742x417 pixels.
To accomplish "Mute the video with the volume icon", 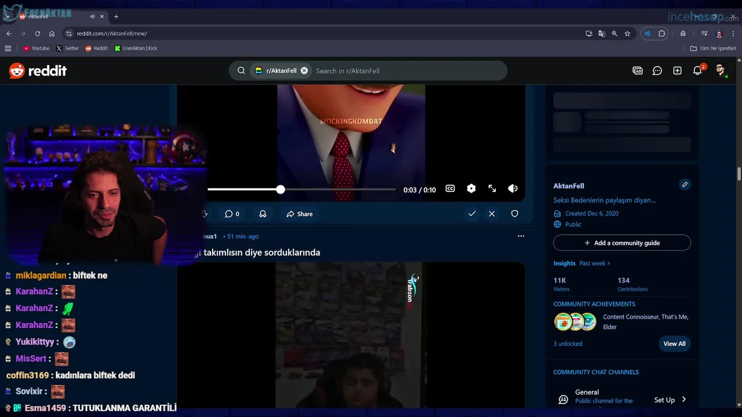I will 513,188.
